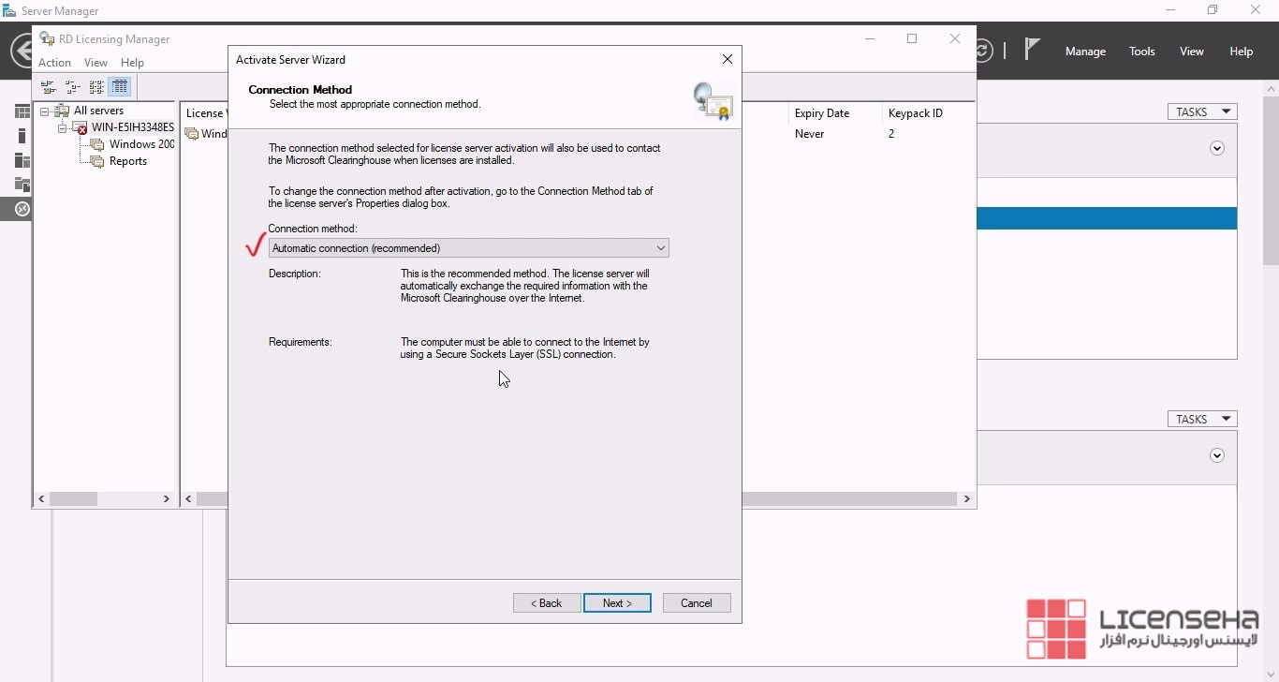Click the Server Manager notifications flag icon
This screenshot has height=682, width=1279.
pyautogui.click(x=1032, y=50)
